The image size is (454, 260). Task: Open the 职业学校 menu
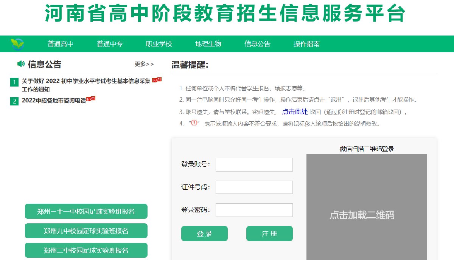click(x=159, y=44)
